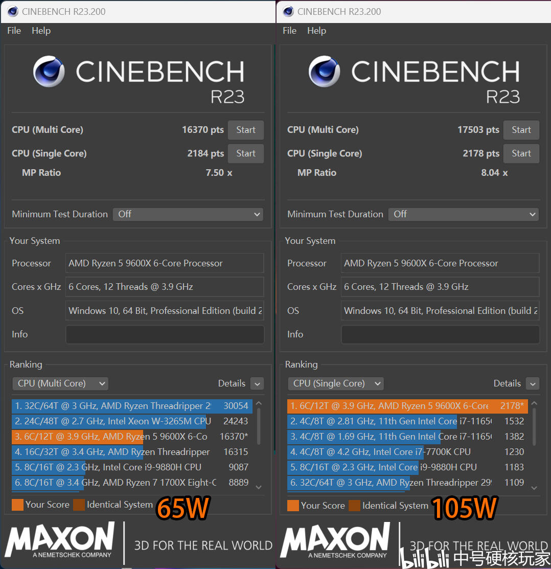The height and width of the screenshot is (569, 551).
Task: Click the Info input field in left window
Action: click(165, 334)
